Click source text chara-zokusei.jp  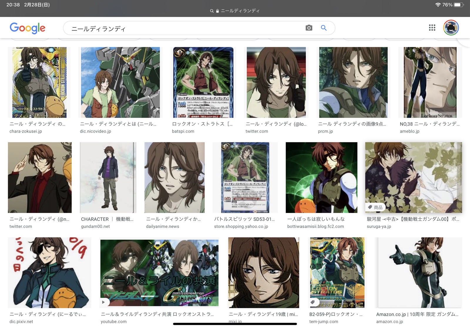click(26, 131)
